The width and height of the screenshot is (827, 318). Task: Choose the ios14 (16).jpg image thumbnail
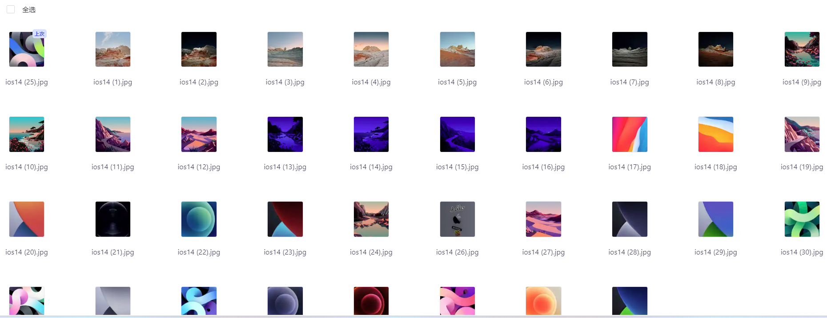click(x=543, y=134)
